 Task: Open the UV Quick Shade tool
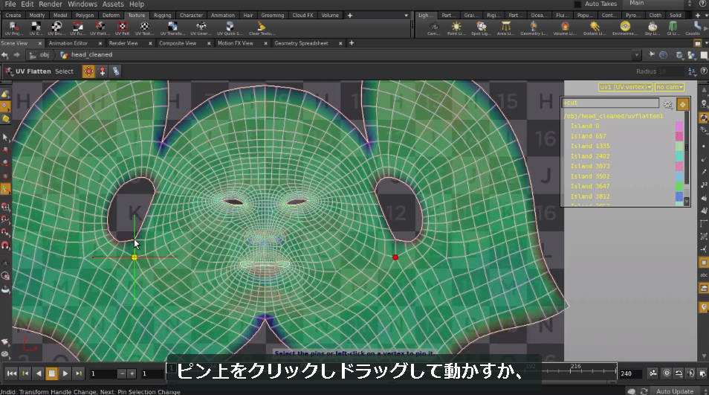pos(230,28)
